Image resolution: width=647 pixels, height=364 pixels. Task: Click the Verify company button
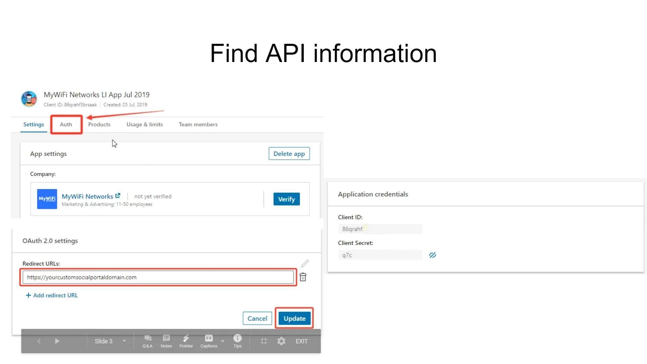(x=286, y=199)
